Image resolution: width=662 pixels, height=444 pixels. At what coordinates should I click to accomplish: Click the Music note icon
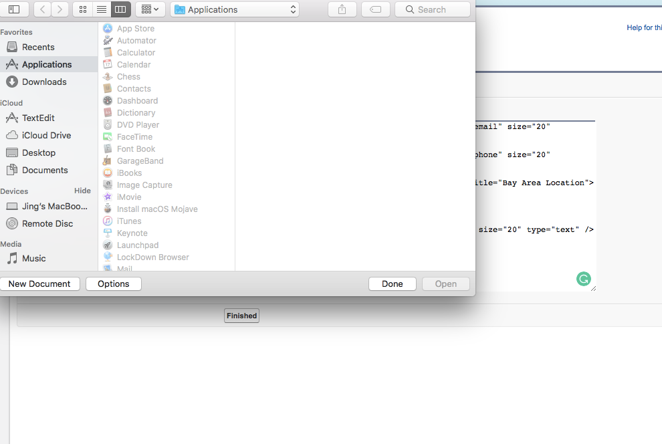[x=12, y=258]
